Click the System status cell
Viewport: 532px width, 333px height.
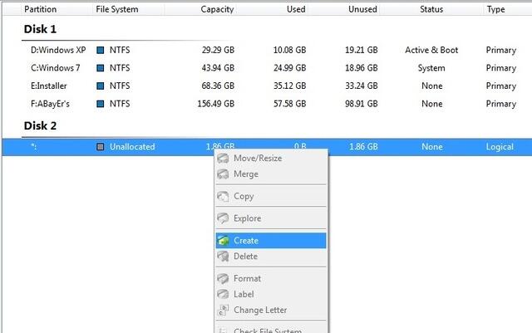(x=431, y=68)
